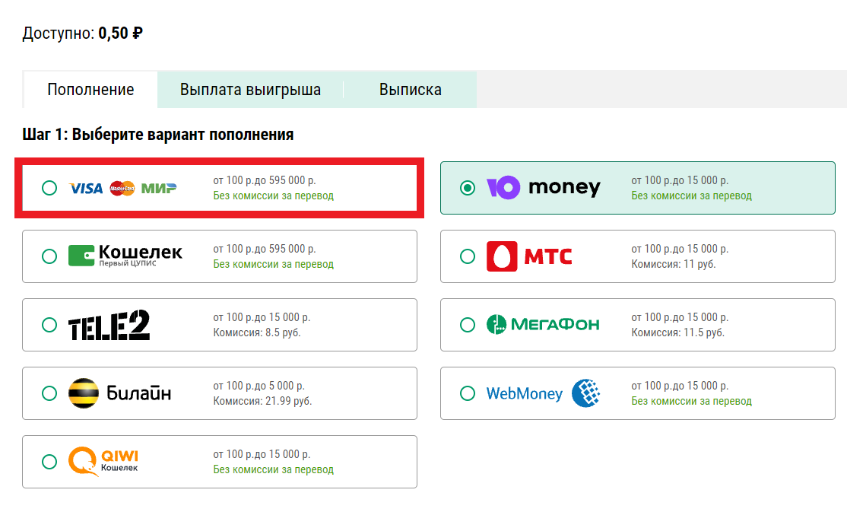Click the WebMoney globe icon
The height and width of the screenshot is (512, 847).
[586, 393]
